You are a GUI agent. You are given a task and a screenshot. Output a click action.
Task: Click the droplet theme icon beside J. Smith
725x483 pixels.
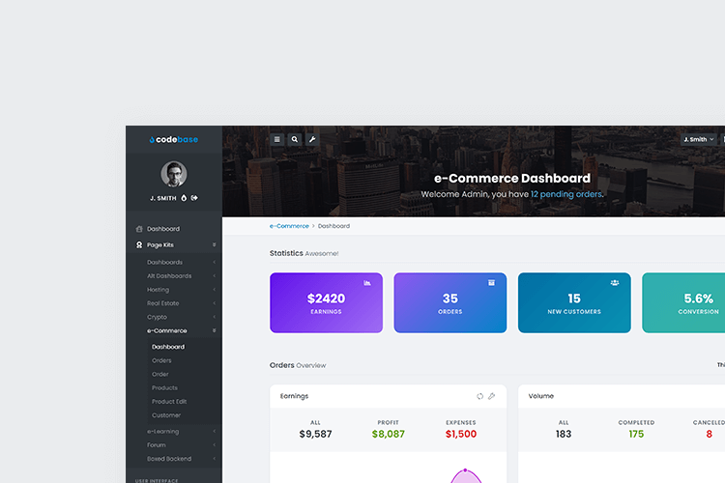tap(184, 197)
